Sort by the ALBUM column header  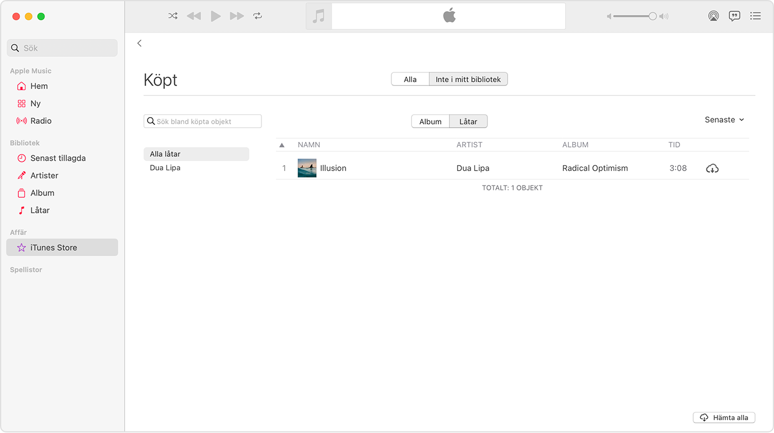[576, 145]
